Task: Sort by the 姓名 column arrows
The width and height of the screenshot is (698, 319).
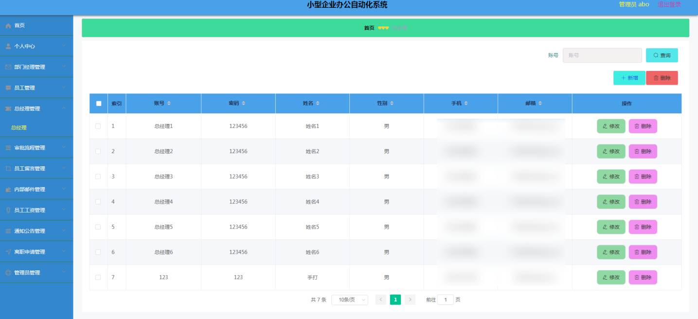Action: (x=318, y=104)
